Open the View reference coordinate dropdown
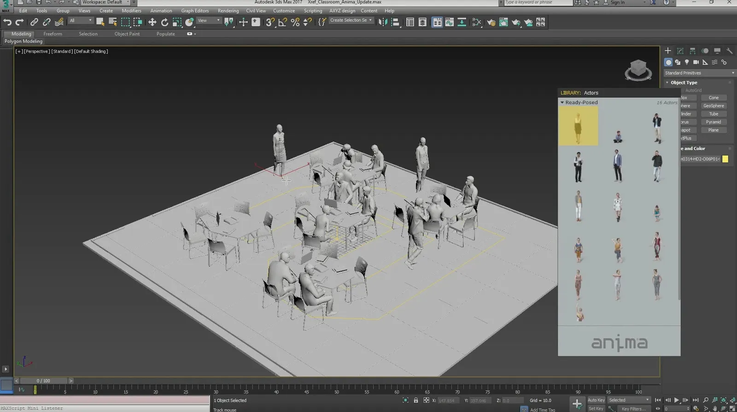Image resolution: width=737 pixels, height=412 pixels. (209, 21)
